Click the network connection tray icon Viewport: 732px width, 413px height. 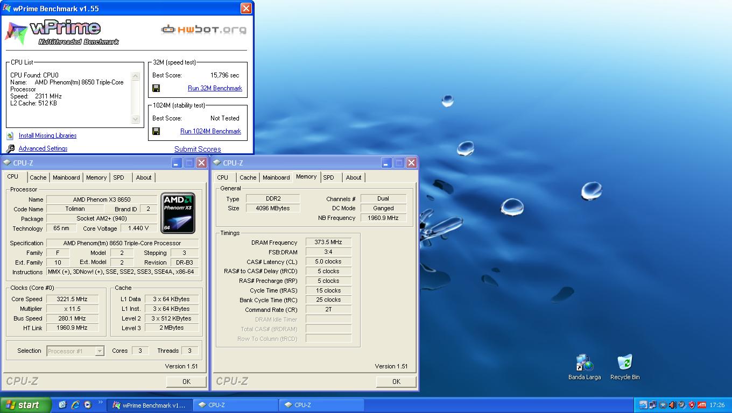click(x=652, y=405)
